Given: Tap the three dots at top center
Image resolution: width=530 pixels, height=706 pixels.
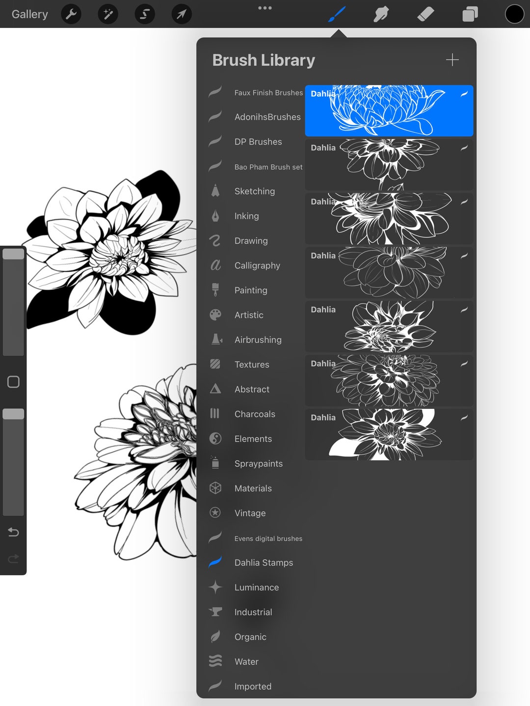Looking at the screenshot, I should (x=265, y=8).
